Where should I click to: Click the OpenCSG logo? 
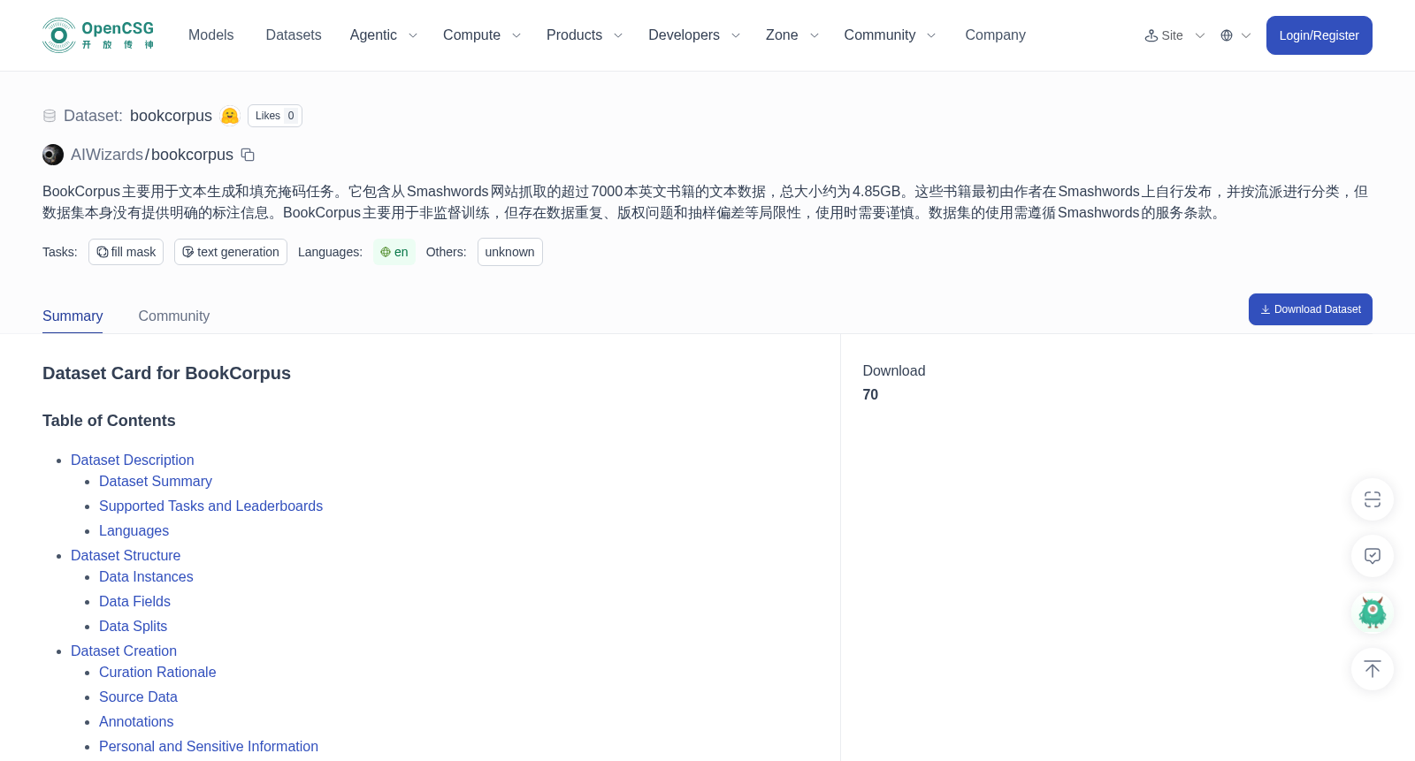click(x=98, y=35)
